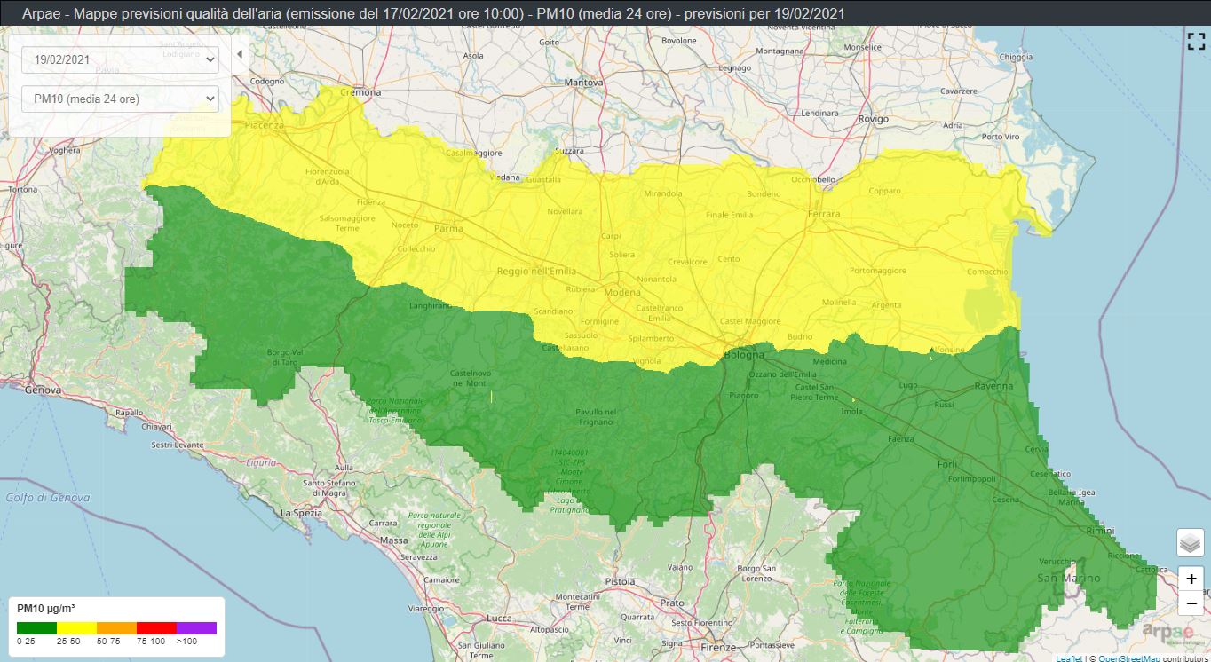Click the Parma city label
Screen dimensions: 1211x662
click(x=448, y=228)
